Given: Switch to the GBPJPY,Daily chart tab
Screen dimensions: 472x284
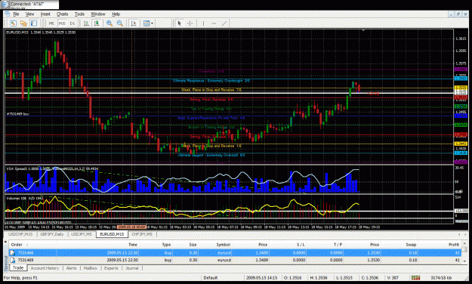Looking at the screenshot, I should coord(51,234).
